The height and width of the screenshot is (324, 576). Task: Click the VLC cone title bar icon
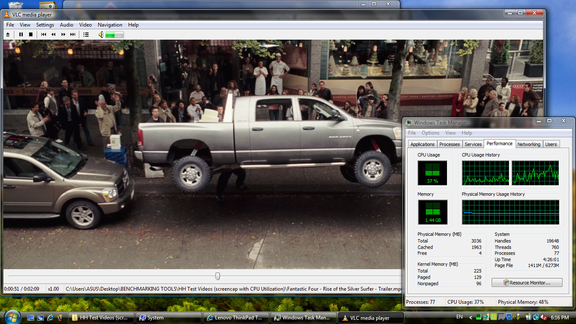coord(6,15)
